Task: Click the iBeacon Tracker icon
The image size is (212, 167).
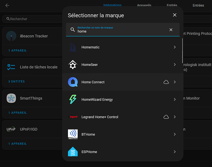Action: click(11, 36)
